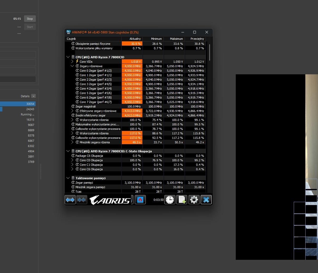Click the 16315 score entry
This screenshot has width=318, height=273.
[30, 120]
